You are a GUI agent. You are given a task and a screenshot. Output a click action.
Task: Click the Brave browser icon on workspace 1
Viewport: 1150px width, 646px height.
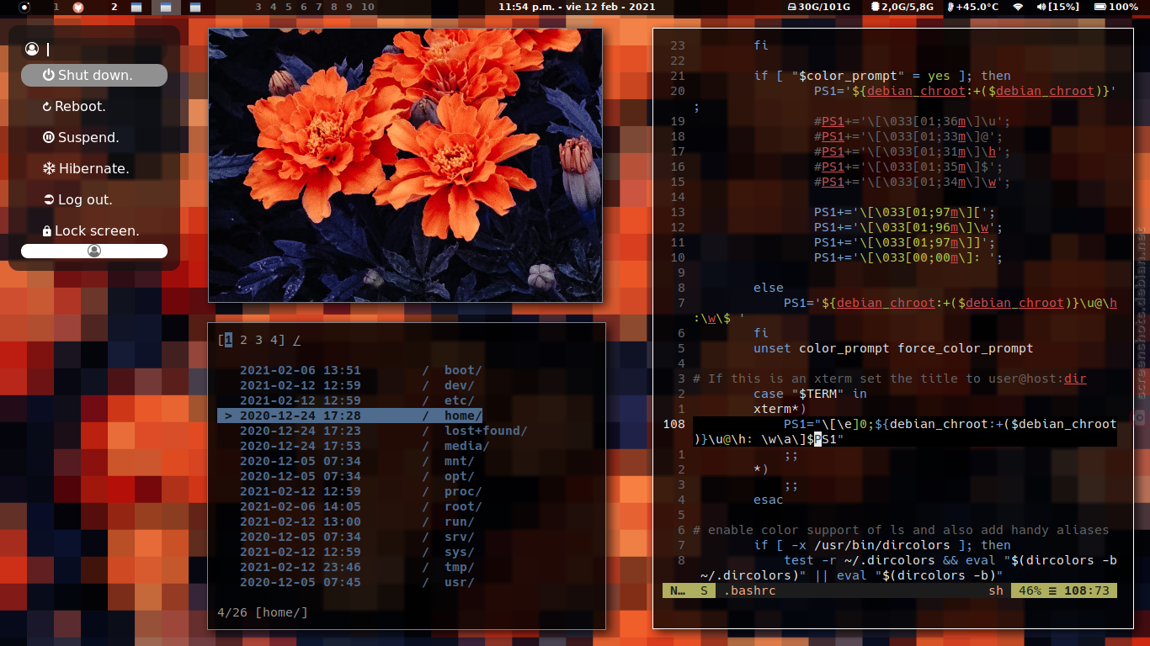[x=77, y=7]
